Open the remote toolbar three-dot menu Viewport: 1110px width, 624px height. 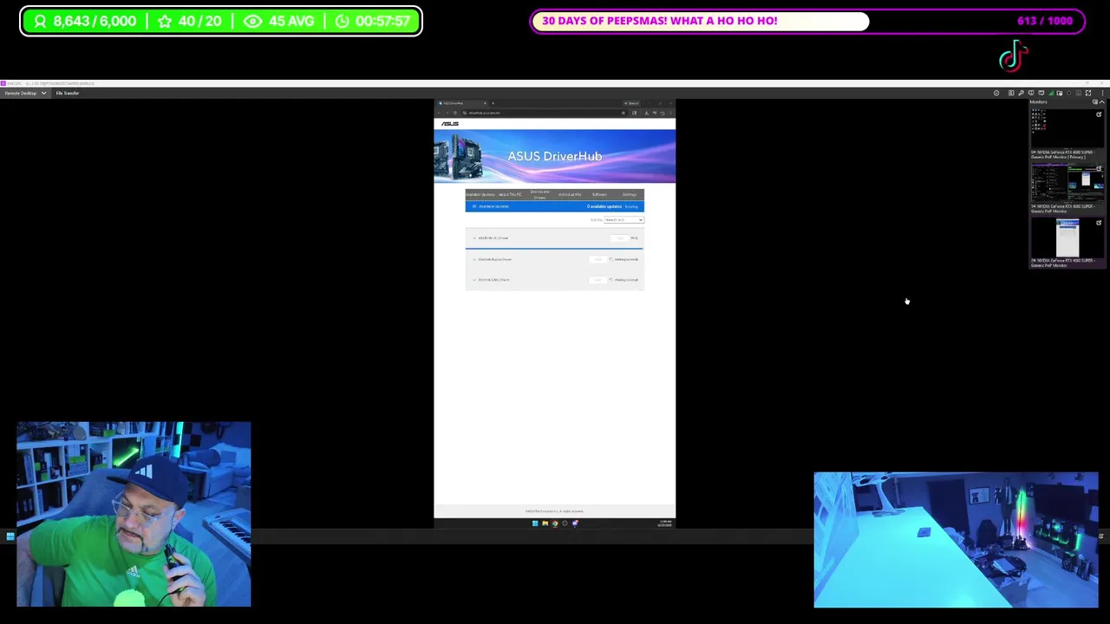1103,93
